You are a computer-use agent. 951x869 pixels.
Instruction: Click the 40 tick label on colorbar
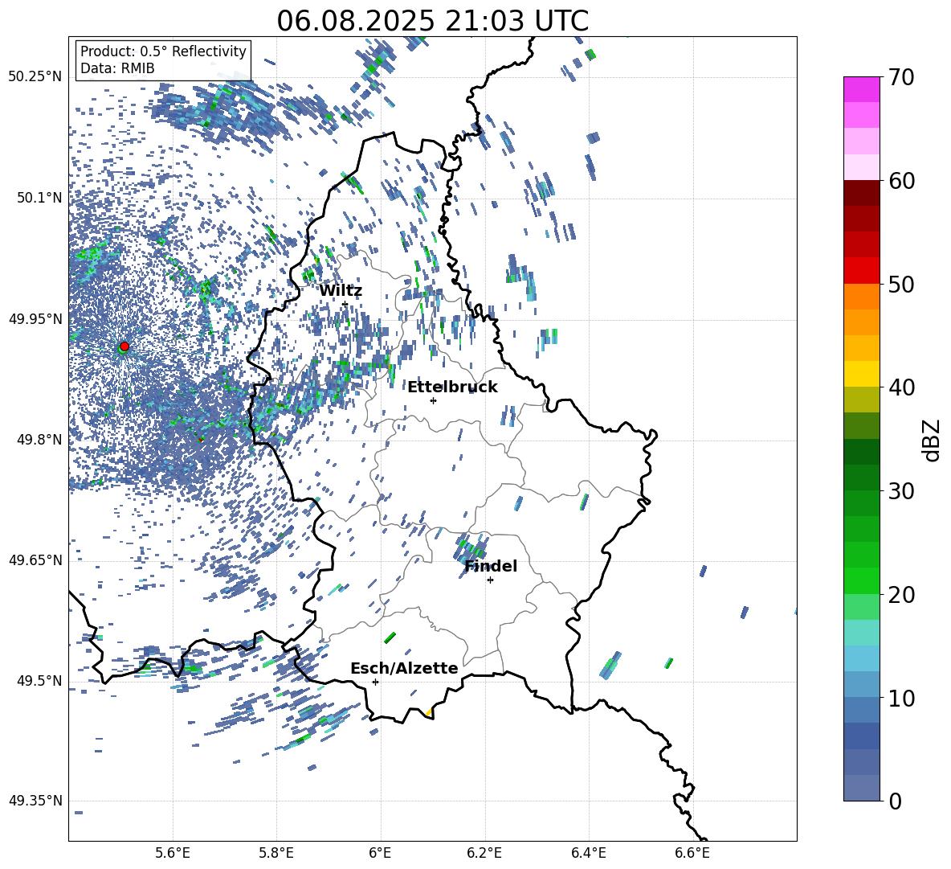[901, 387]
